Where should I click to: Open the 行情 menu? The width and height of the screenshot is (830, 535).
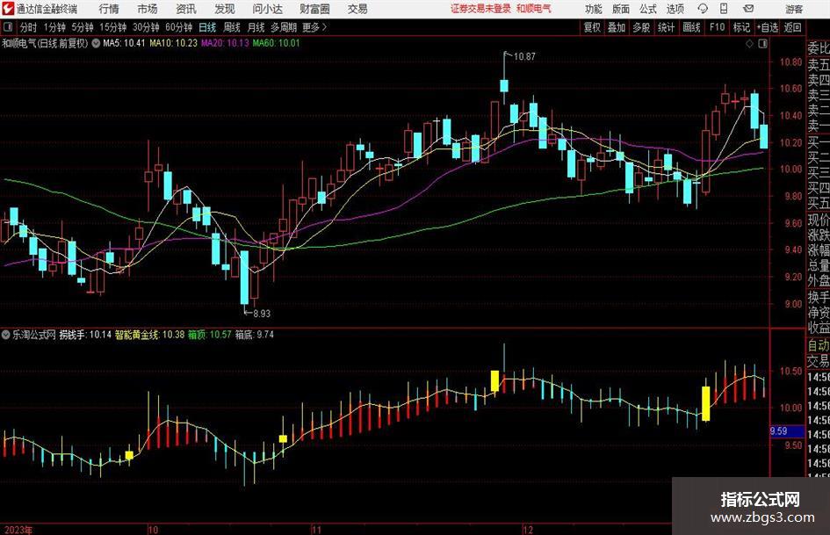pos(109,9)
